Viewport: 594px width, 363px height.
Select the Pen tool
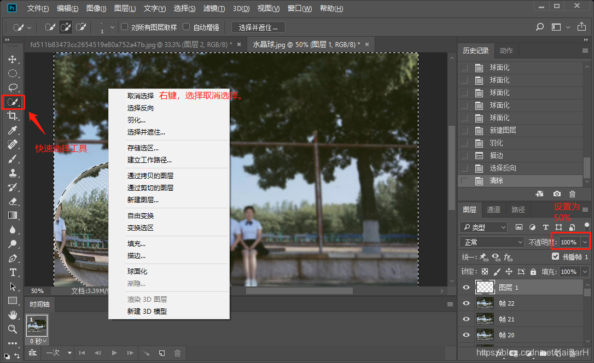(x=13, y=259)
